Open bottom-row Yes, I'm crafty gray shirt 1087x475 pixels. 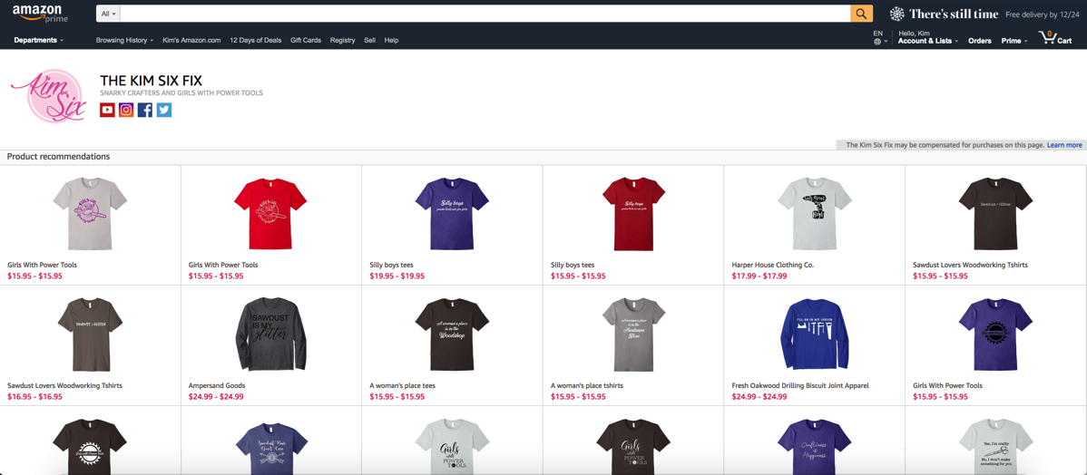(995, 446)
